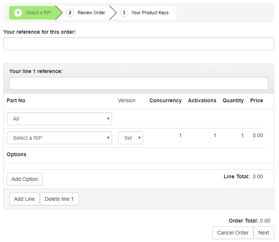Click the Concurrency value of 1
279x242 pixels.
pyautogui.click(x=180, y=135)
